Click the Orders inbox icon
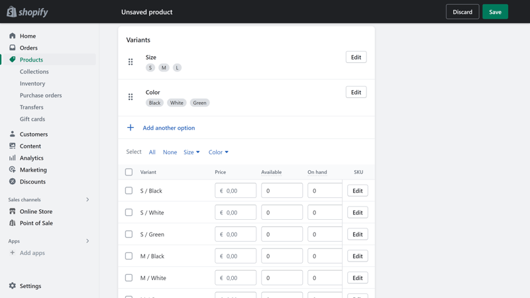Image resolution: width=530 pixels, height=298 pixels. pyautogui.click(x=13, y=48)
